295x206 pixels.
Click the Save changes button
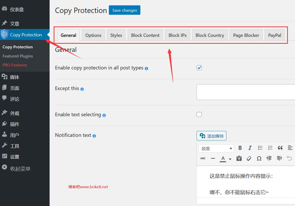tap(124, 10)
